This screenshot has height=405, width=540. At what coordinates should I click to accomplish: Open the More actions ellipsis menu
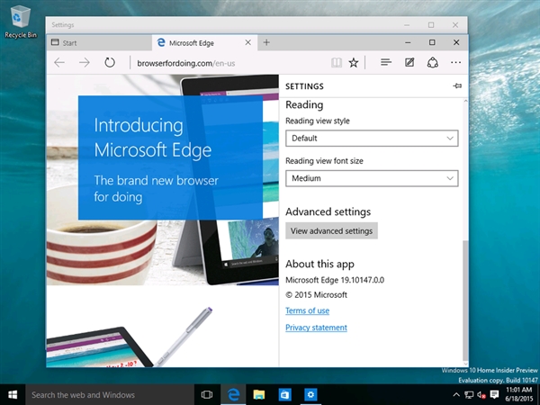(455, 62)
